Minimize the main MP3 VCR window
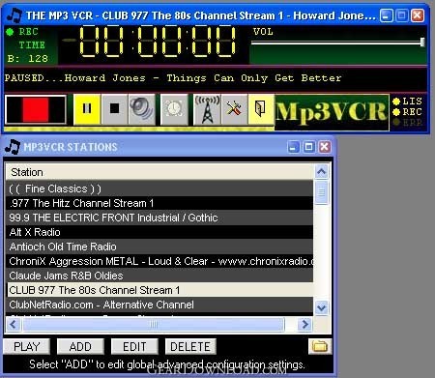The image size is (435, 378). tap(386, 15)
